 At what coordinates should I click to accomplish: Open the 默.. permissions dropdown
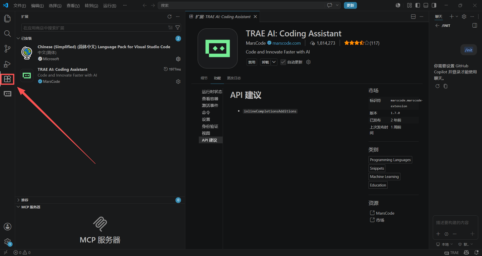(x=465, y=244)
